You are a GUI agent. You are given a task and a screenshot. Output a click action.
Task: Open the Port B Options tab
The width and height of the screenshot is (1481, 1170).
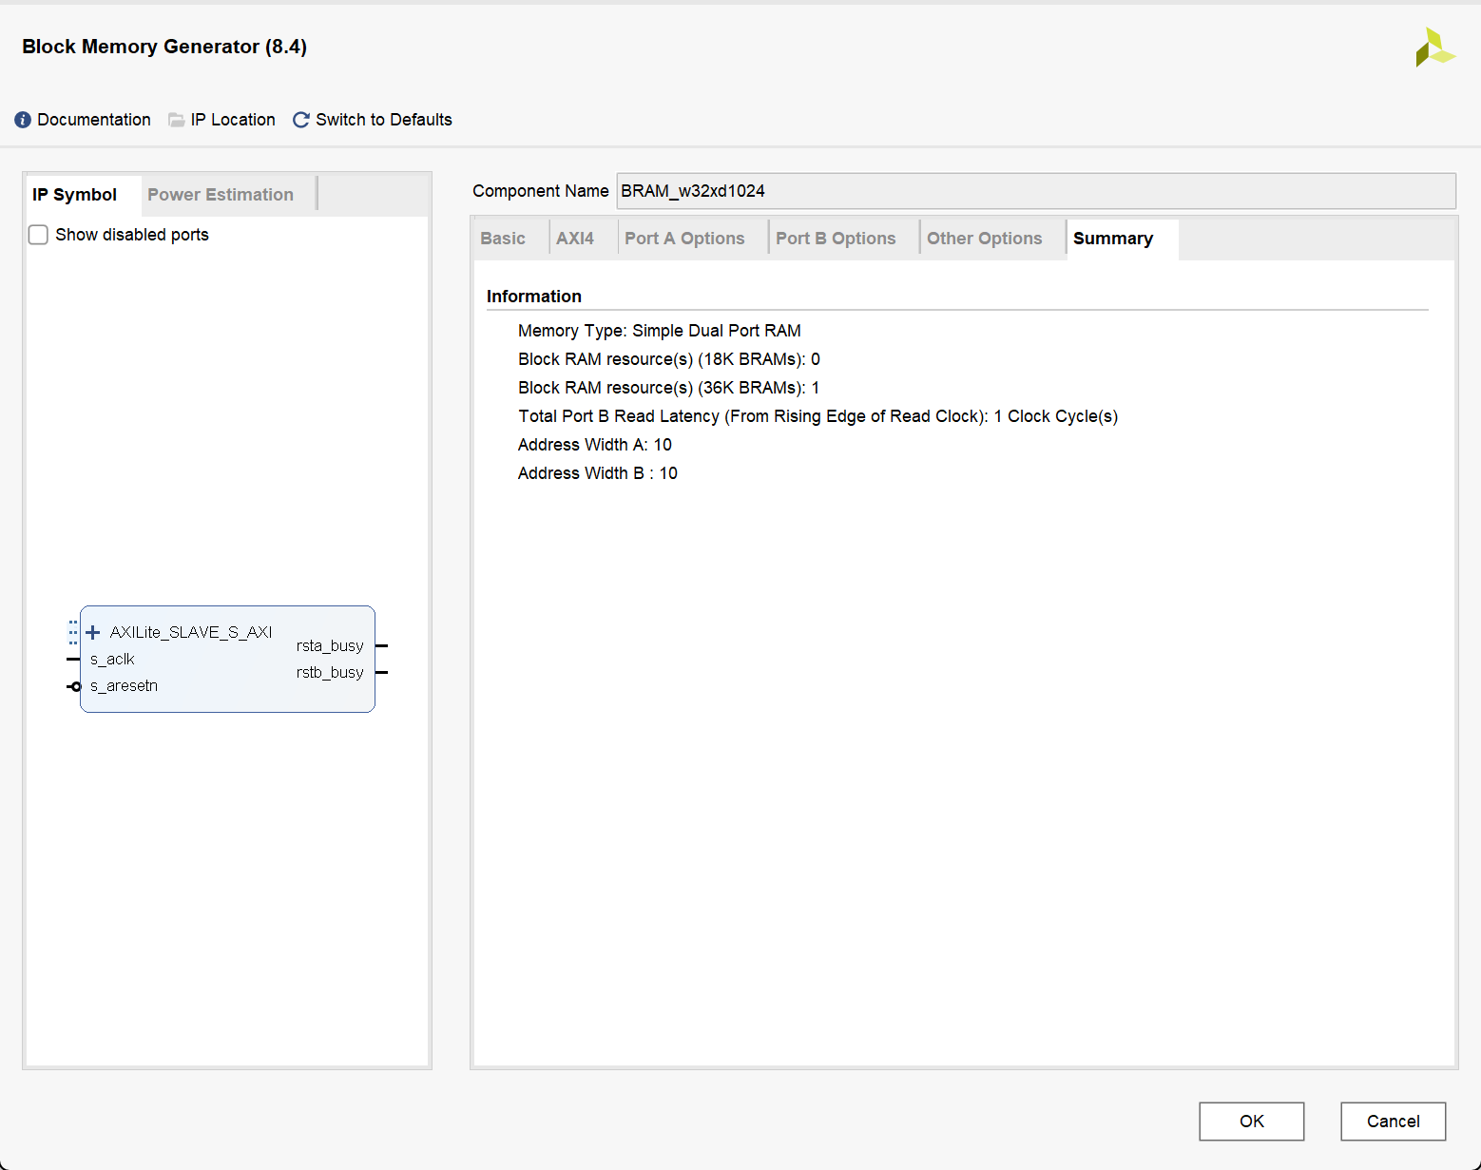836,239
